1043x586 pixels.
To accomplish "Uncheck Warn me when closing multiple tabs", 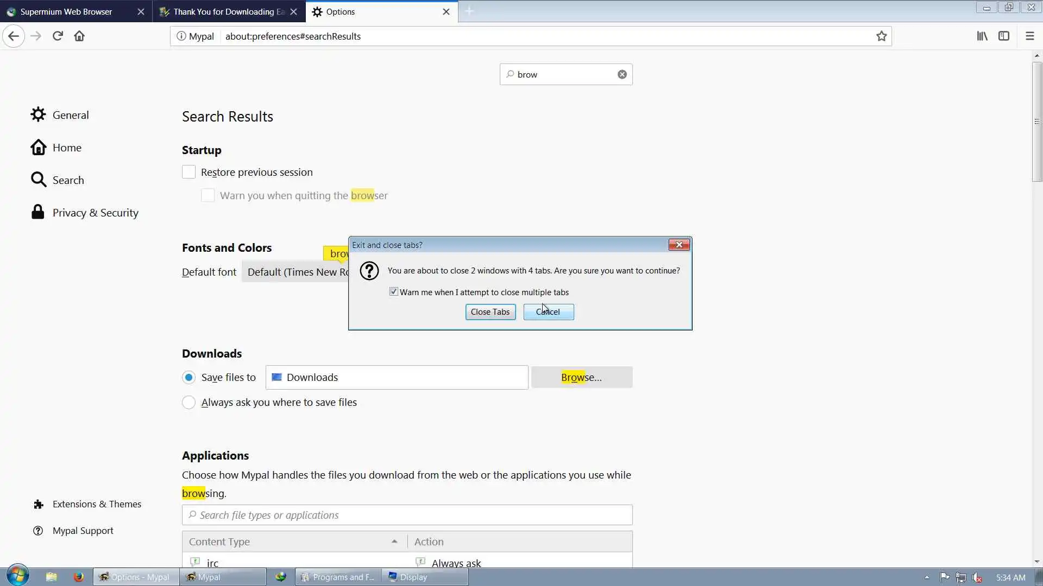I will coord(394,292).
